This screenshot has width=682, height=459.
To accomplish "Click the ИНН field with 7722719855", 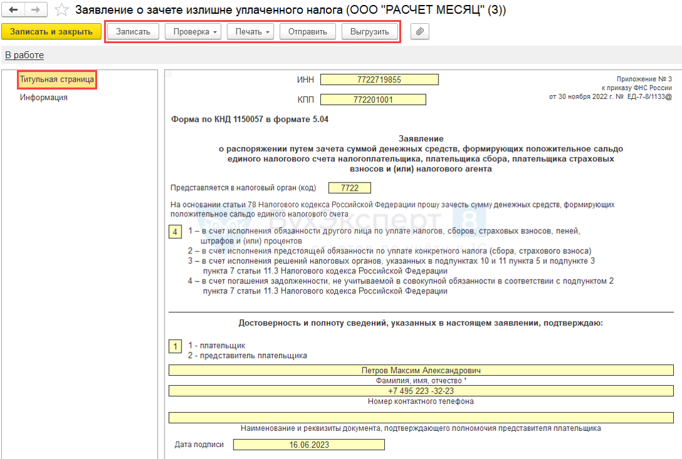I will click(x=379, y=79).
